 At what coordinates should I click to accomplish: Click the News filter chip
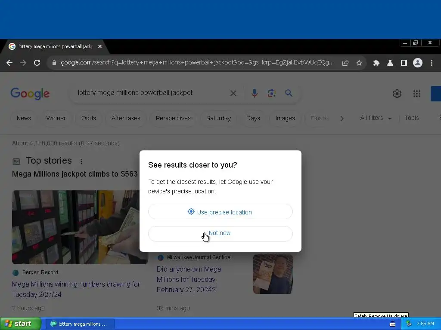click(x=24, y=119)
